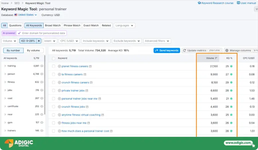Select the Related tab

point(106,25)
